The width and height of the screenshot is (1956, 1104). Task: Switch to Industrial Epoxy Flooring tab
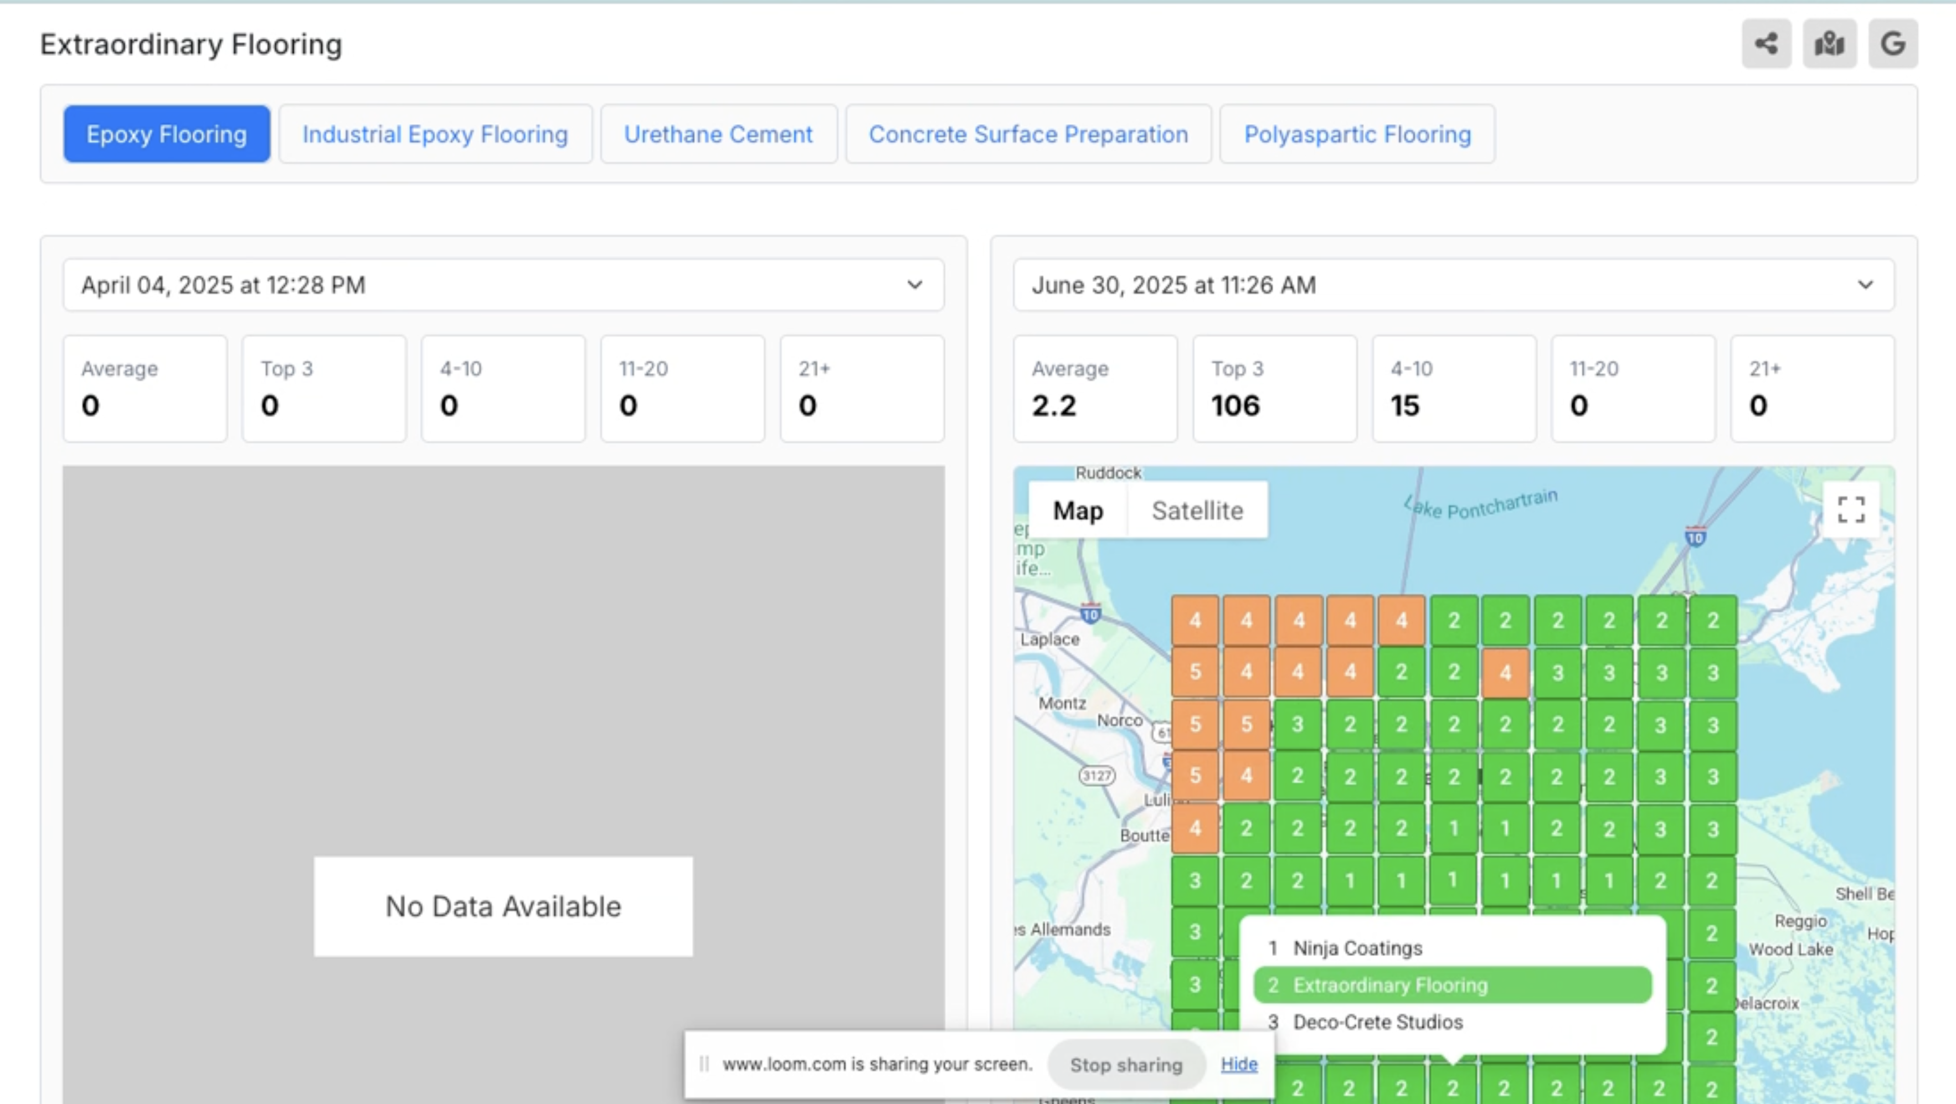tap(435, 133)
